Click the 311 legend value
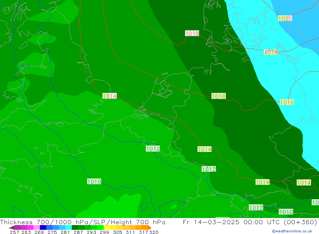 tap(130, 232)
